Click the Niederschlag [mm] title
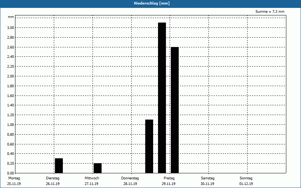301x188 pixels. coord(152,3)
